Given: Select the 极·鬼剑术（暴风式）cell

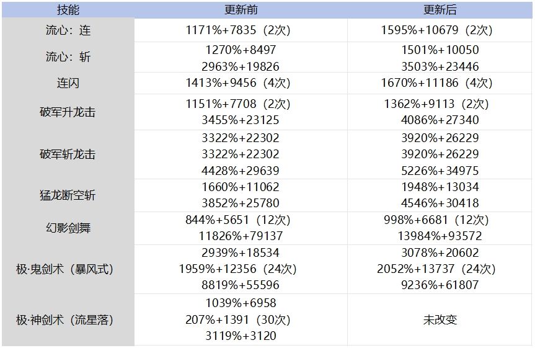Looking at the screenshot, I should [x=68, y=269].
